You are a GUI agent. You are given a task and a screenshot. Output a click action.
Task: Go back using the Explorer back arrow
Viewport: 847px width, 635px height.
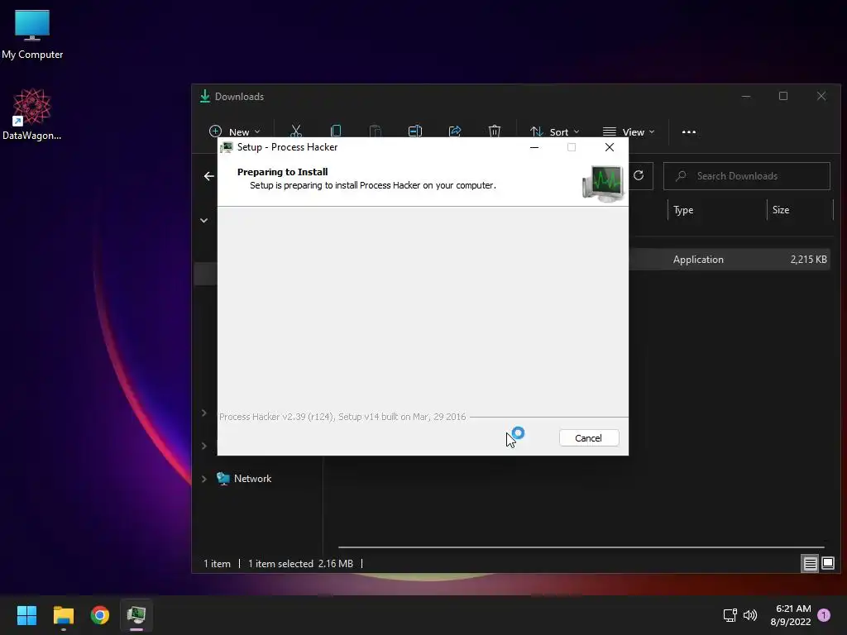pos(209,176)
